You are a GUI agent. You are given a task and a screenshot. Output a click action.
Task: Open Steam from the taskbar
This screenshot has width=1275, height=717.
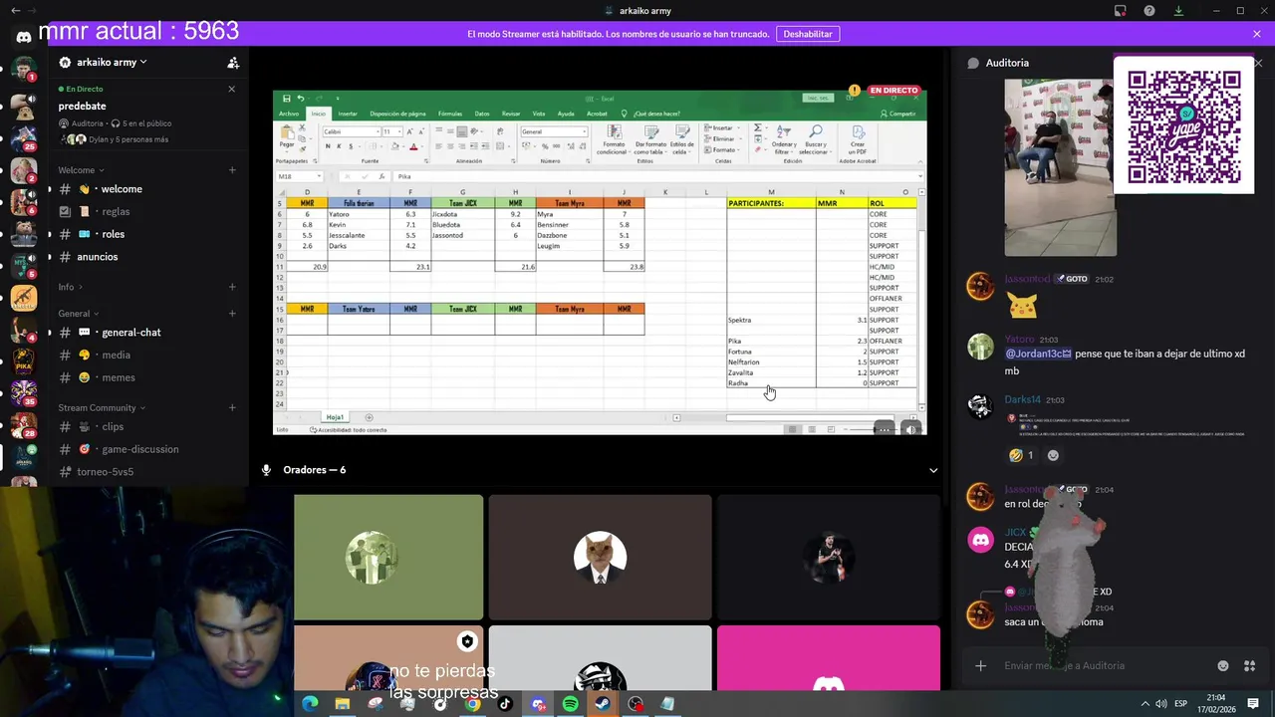point(603,704)
